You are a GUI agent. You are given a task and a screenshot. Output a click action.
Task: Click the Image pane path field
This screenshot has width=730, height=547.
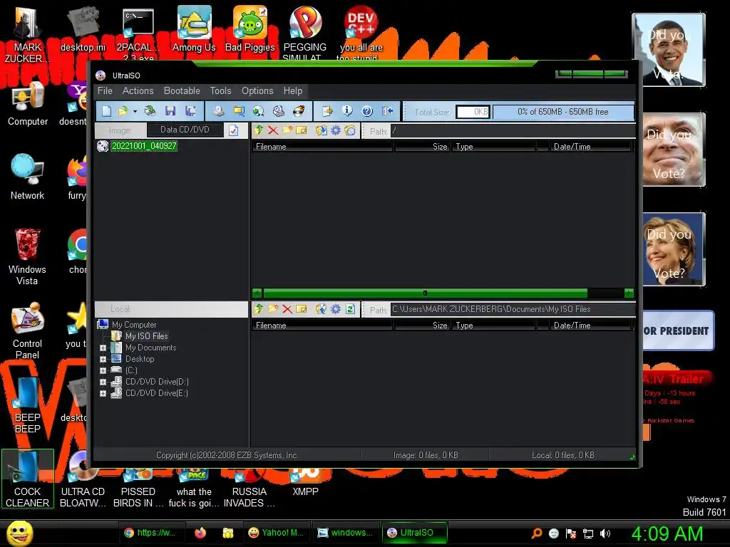513,131
